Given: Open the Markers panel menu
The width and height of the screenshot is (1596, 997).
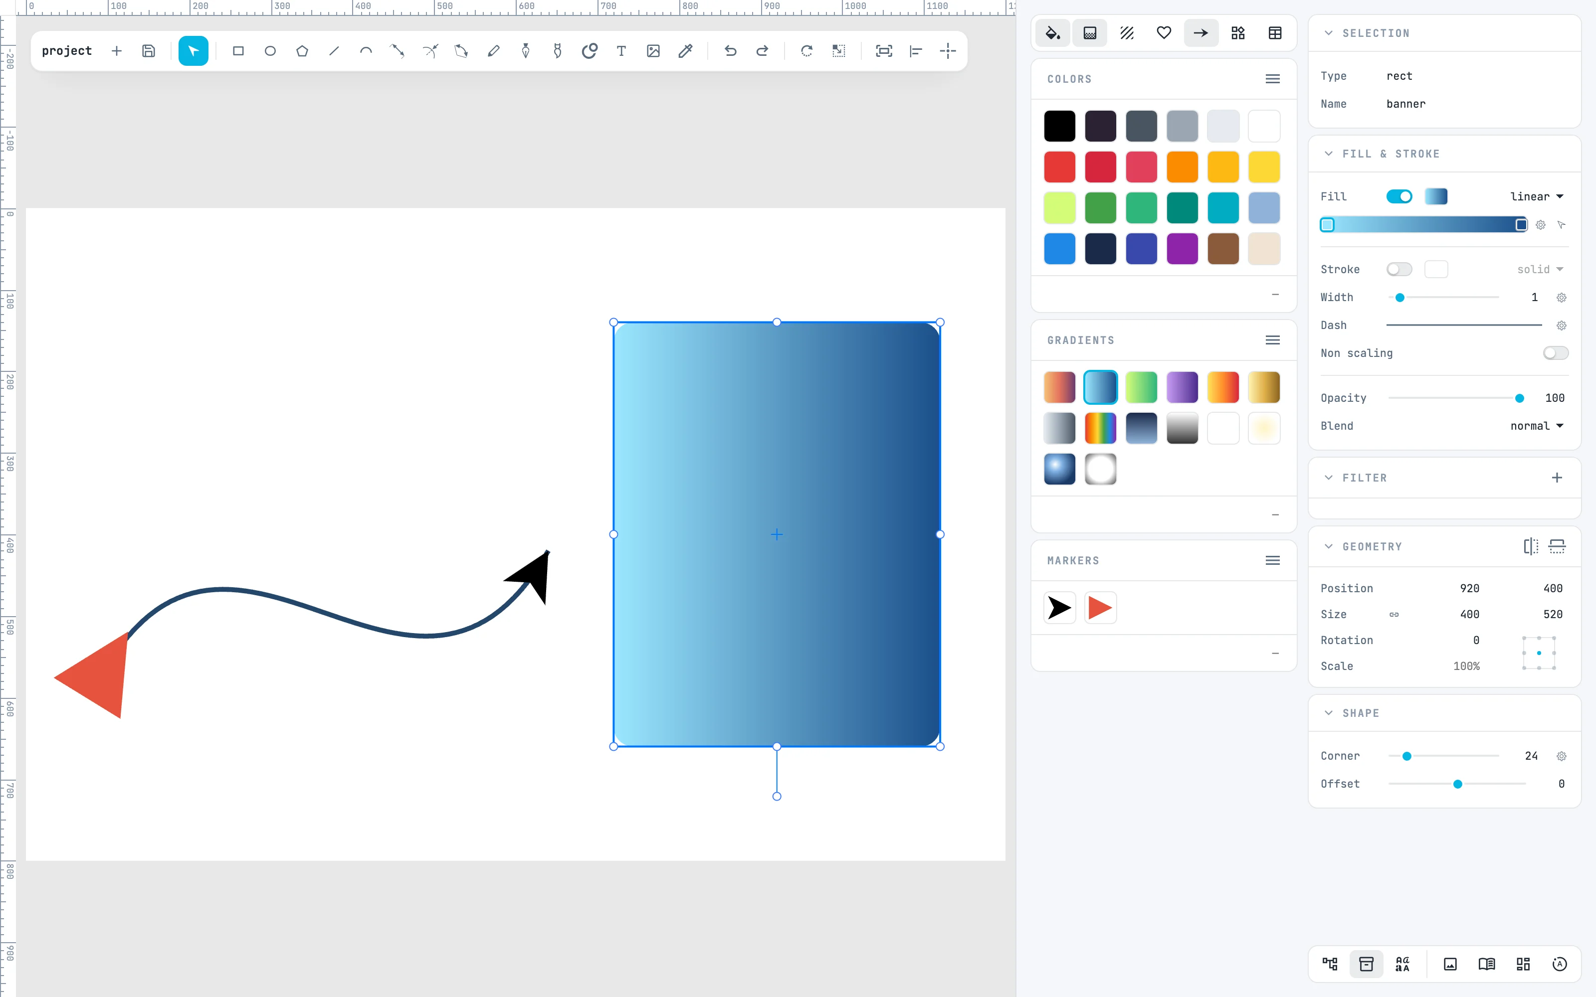Looking at the screenshot, I should [1273, 560].
